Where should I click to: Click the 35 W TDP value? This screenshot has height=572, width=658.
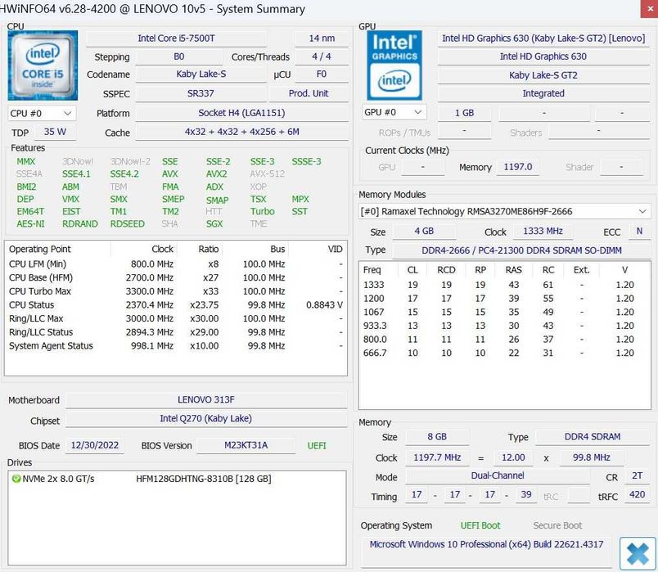(x=55, y=132)
